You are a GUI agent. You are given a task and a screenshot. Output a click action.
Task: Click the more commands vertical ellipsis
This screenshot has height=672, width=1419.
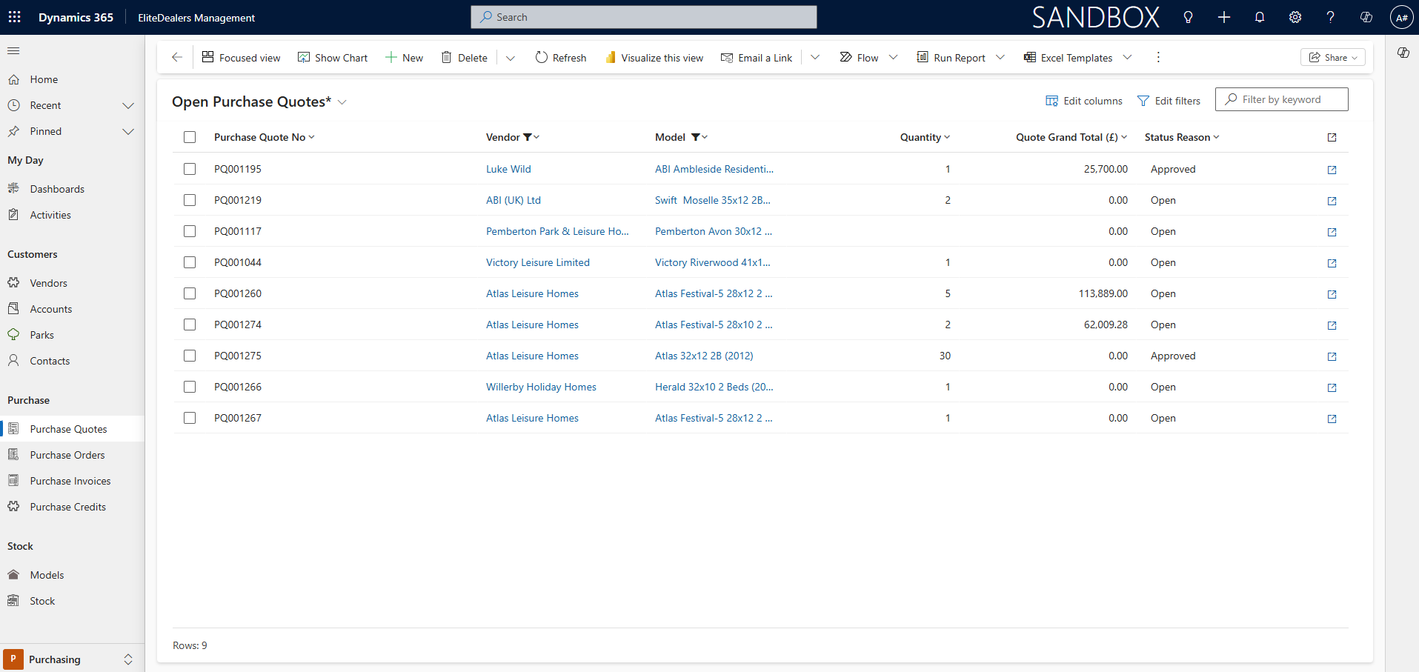click(x=1158, y=57)
